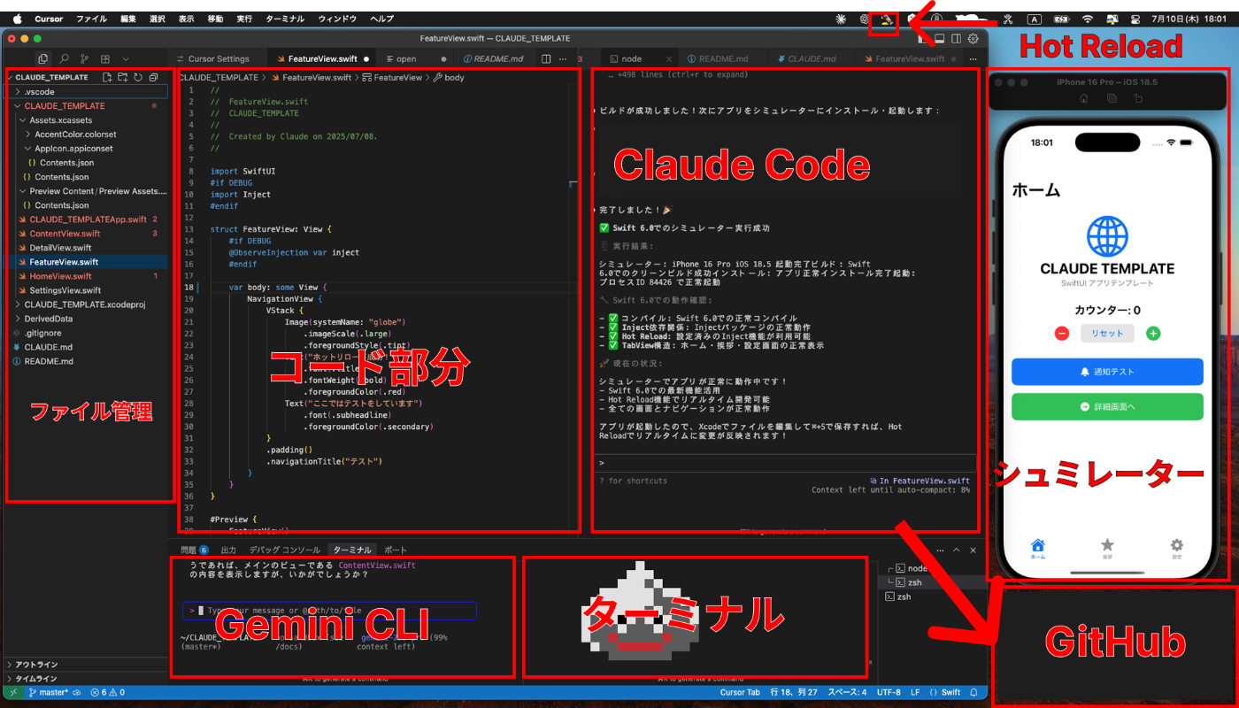
Task: Open the Explorer view icon
Action: (x=42, y=58)
